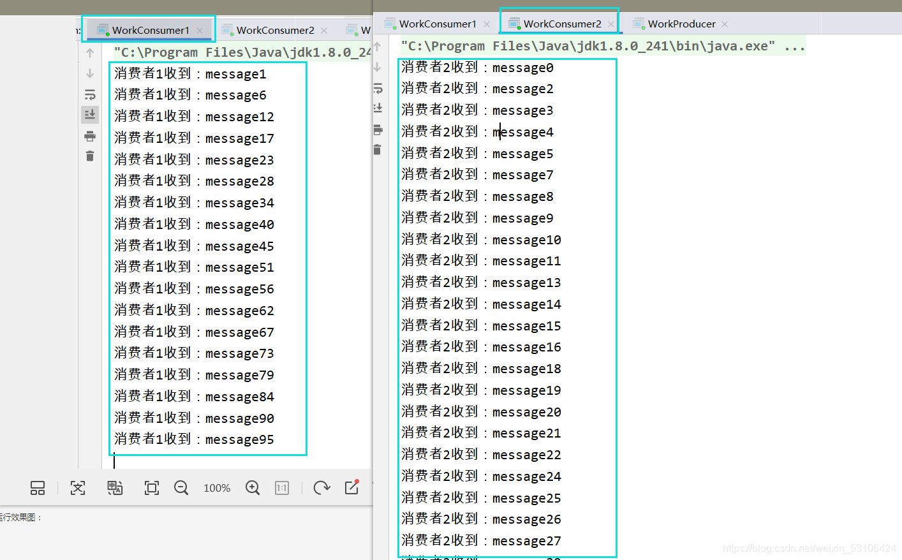The width and height of the screenshot is (902, 560).
Task: Click line '消费者2收到：message19'
Action: pyautogui.click(x=481, y=390)
